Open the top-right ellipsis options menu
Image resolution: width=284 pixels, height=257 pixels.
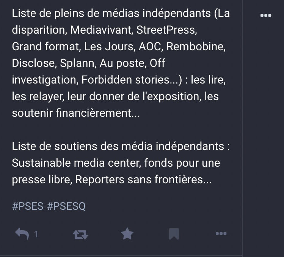pos(266,15)
